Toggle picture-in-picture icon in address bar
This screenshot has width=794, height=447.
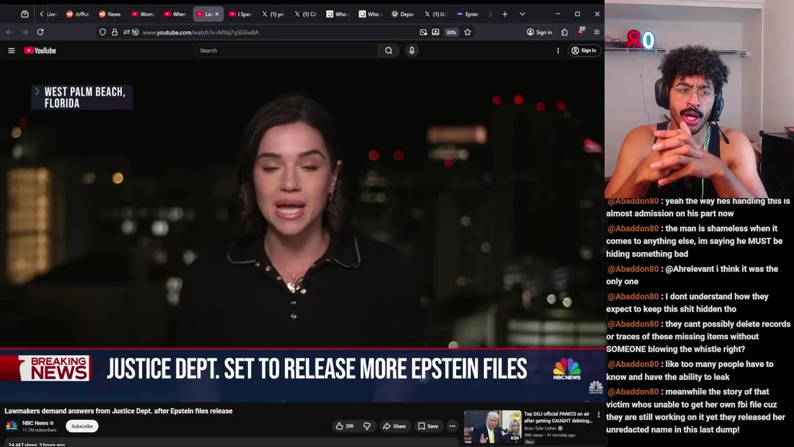click(x=423, y=32)
